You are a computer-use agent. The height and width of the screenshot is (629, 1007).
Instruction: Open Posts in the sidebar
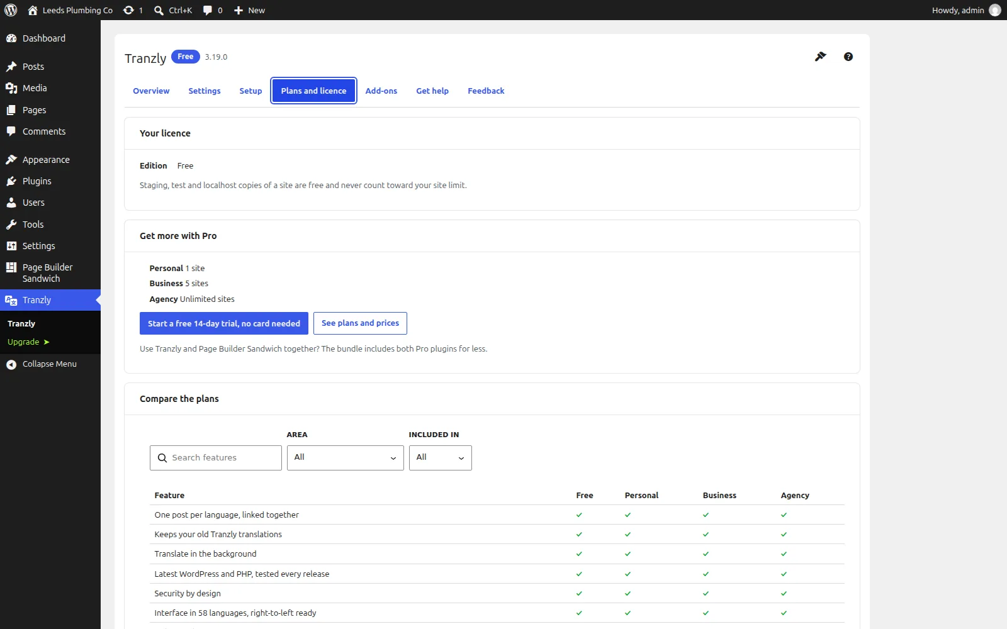tap(50, 67)
